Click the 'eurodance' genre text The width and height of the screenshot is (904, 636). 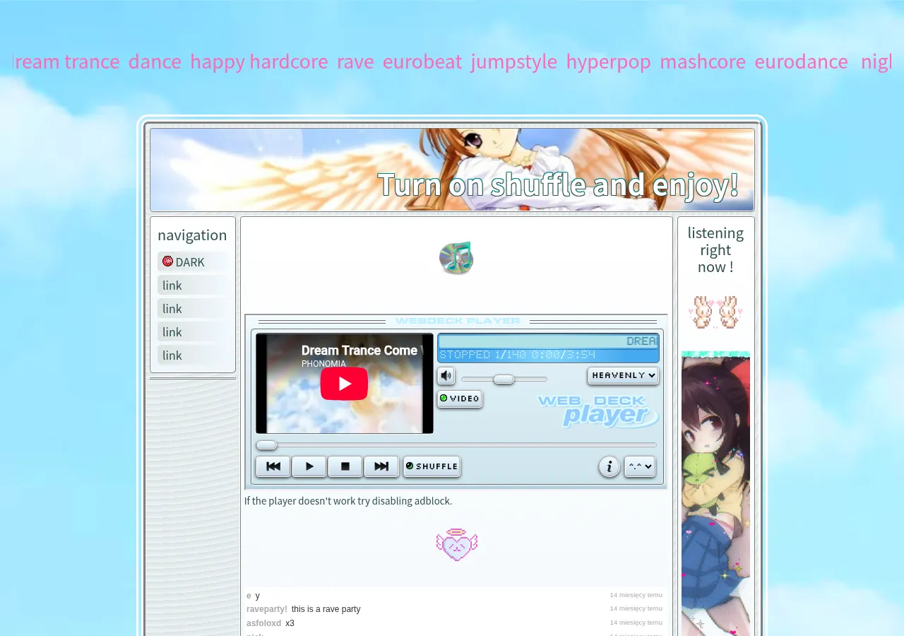[802, 61]
